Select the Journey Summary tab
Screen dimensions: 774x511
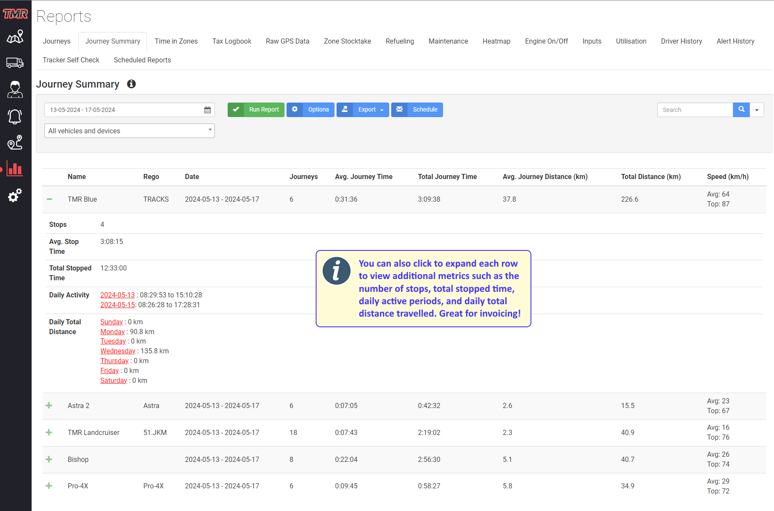point(113,41)
